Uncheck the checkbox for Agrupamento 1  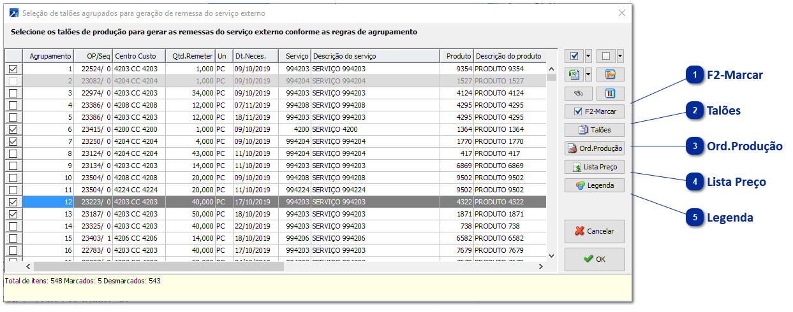pyautogui.click(x=13, y=69)
